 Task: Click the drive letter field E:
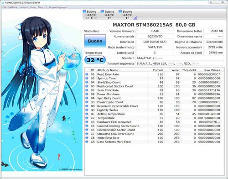155,53
